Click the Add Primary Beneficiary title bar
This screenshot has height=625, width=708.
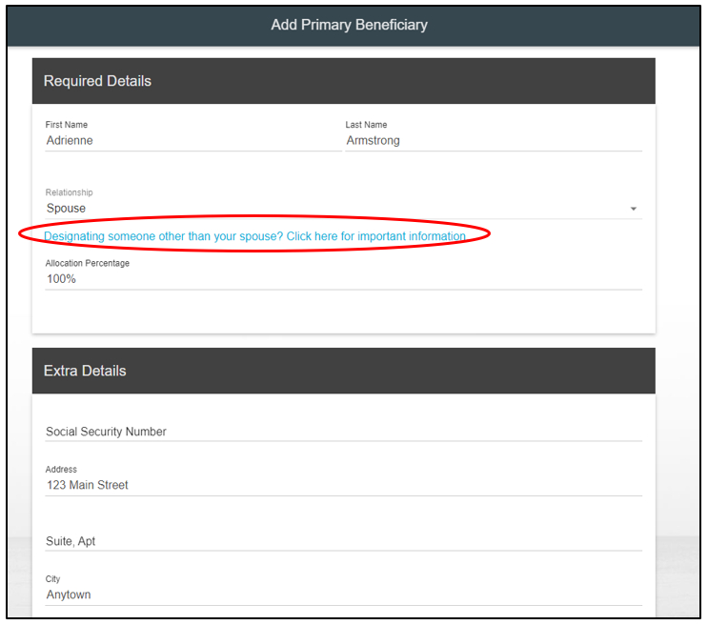[x=349, y=25]
